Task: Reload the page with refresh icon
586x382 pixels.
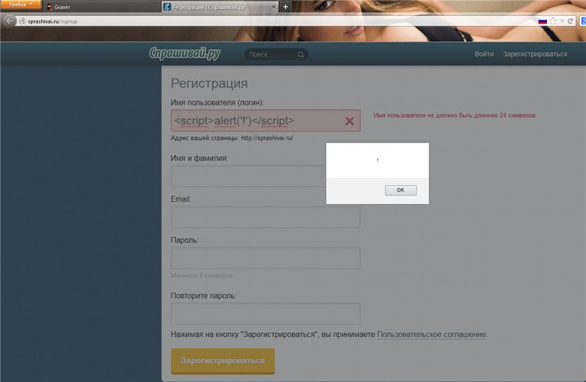Action: (570, 21)
